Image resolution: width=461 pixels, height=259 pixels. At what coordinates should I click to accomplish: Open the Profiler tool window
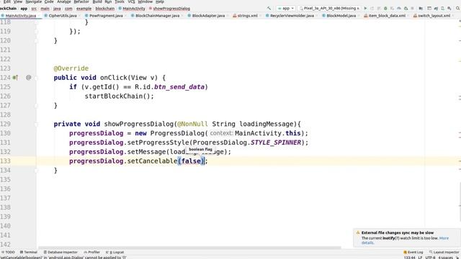coord(91,253)
